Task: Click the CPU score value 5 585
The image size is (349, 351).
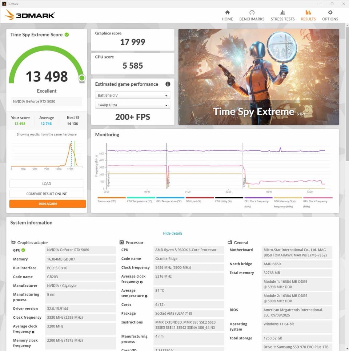Action: click(x=133, y=66)
